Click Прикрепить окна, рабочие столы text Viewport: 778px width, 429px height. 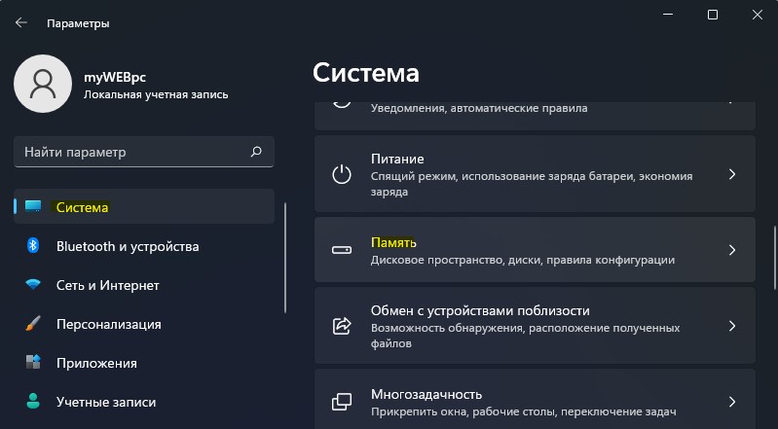[524, 411]
